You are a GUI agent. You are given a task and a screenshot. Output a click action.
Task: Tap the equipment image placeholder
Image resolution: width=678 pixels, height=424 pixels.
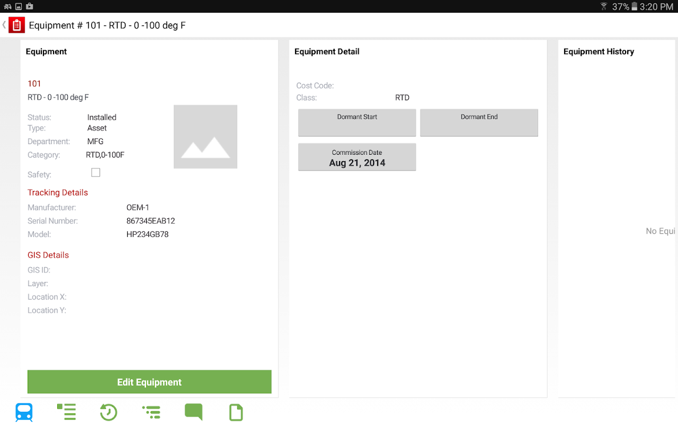pyautogui.click(x=206, y=137)
